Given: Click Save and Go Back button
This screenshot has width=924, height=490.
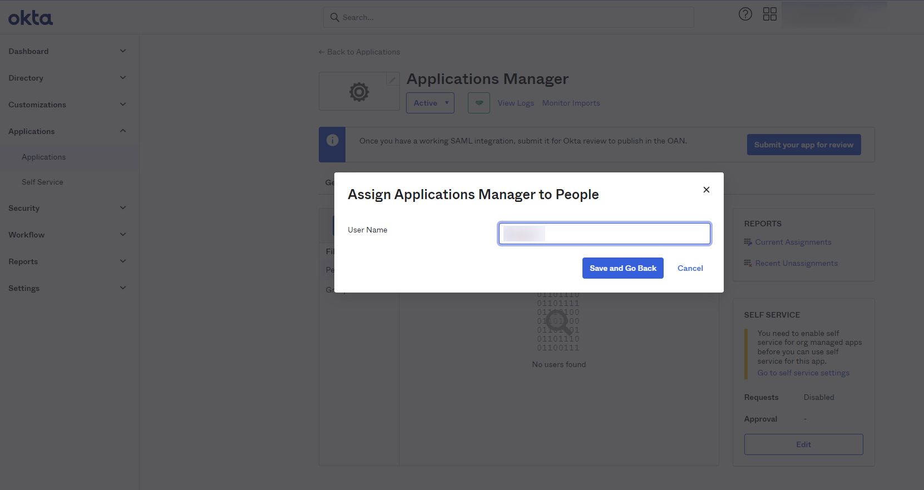Looking at the screenshot, I should (x=622, y=268).
